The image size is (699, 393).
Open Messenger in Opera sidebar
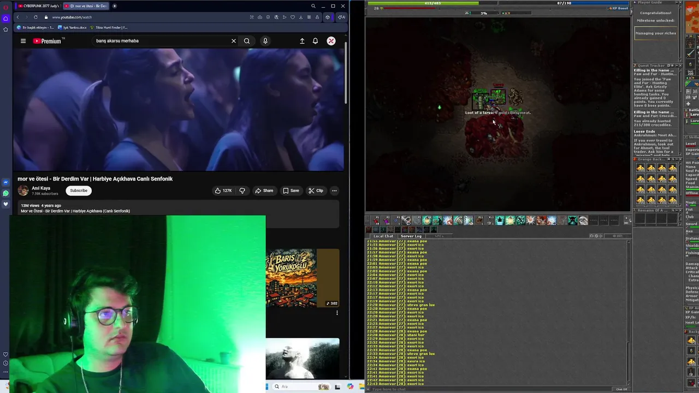point(5,182)
